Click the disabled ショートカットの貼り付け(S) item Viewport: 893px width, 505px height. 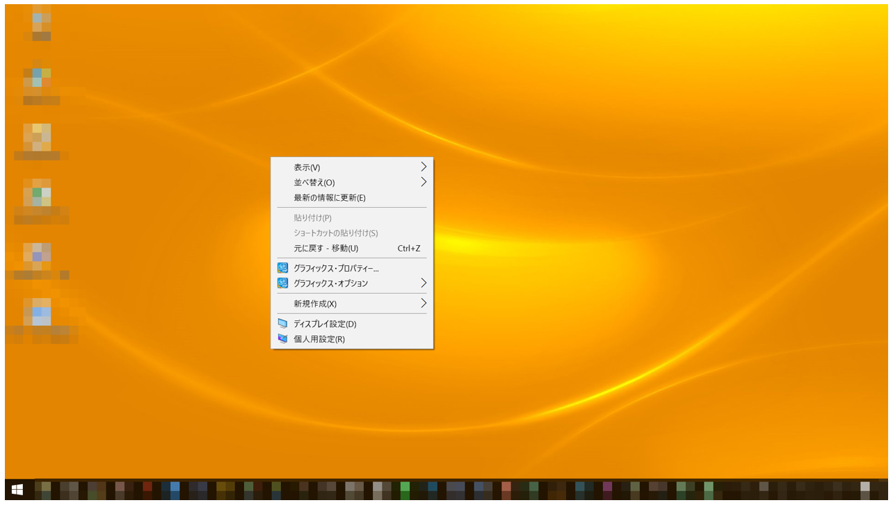coord(335,233)
